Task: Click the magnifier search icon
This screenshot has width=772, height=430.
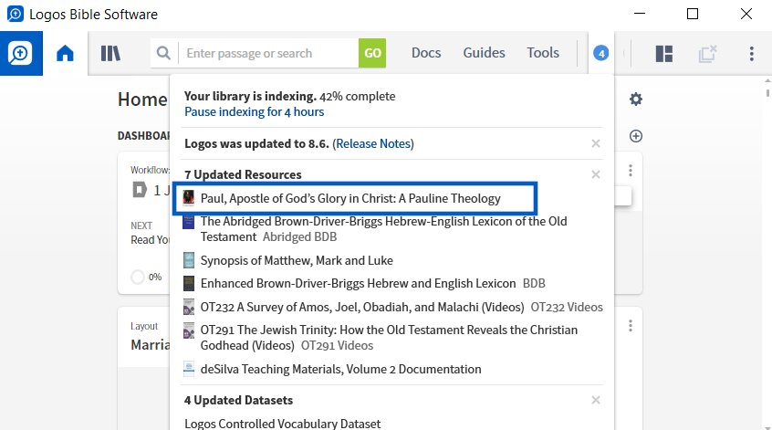Action: pos(163,53)
